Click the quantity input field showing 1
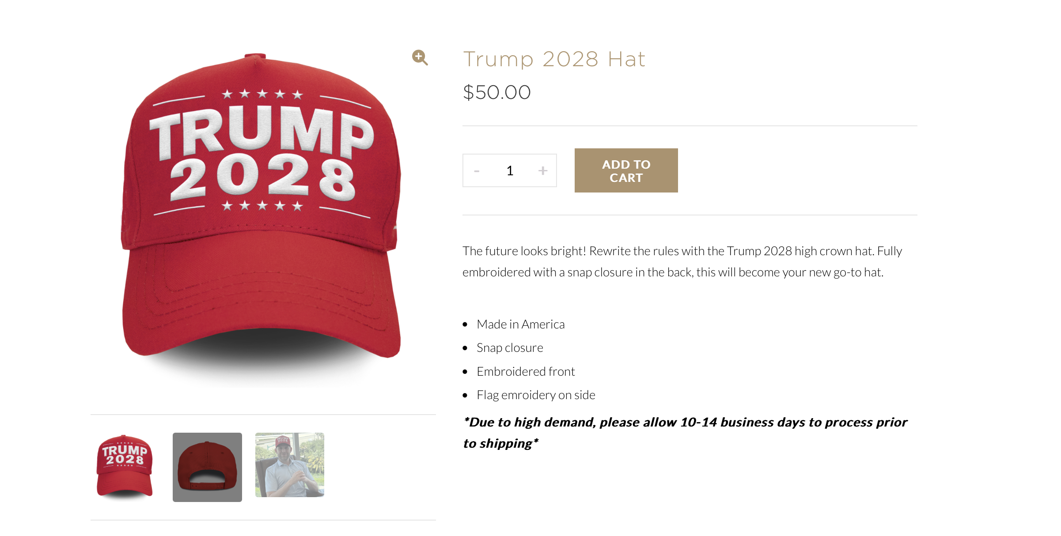Image resolution: width=1061 pixels, height=536 pixels. coord(510,171)
